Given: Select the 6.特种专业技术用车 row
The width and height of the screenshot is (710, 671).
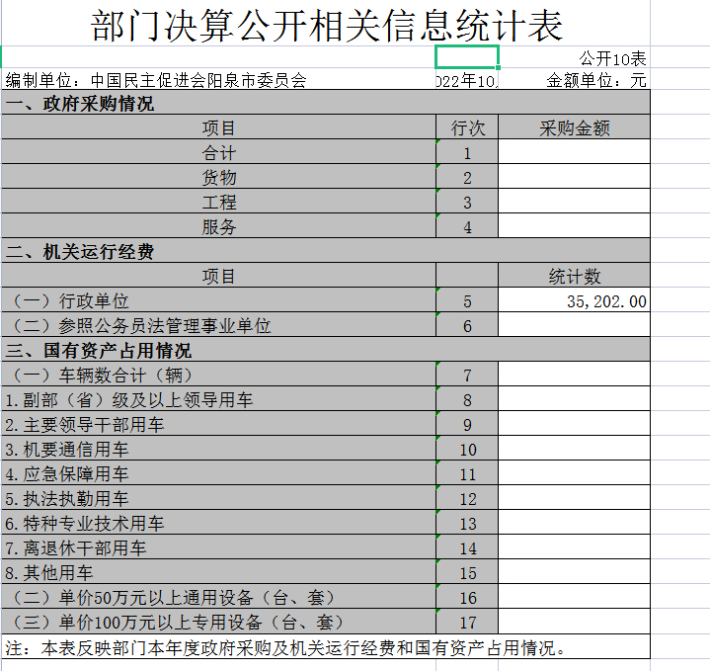Looking at the screenshot, I should [218, 523].
